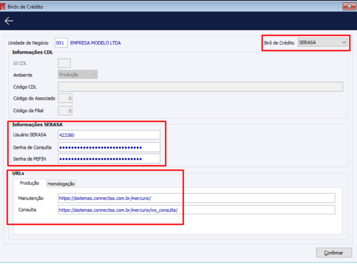Expand the Ambiente Produção dropdown

pyautogui.click(x=78, y=74)
